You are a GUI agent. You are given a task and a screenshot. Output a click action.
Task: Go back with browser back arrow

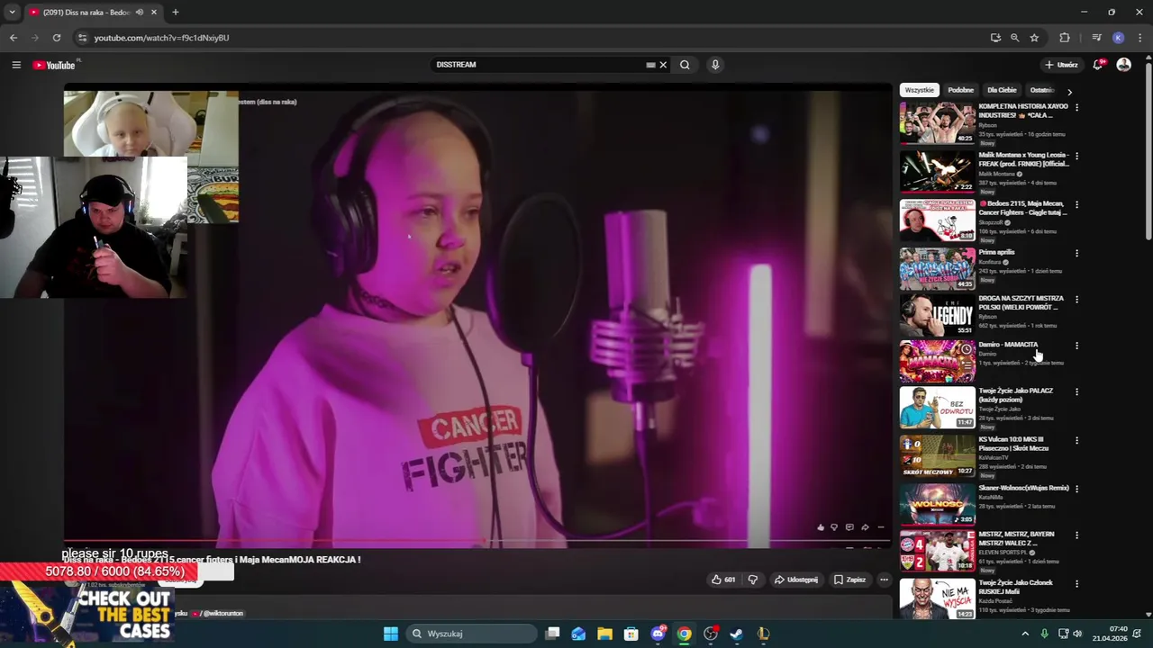[14, 38]
